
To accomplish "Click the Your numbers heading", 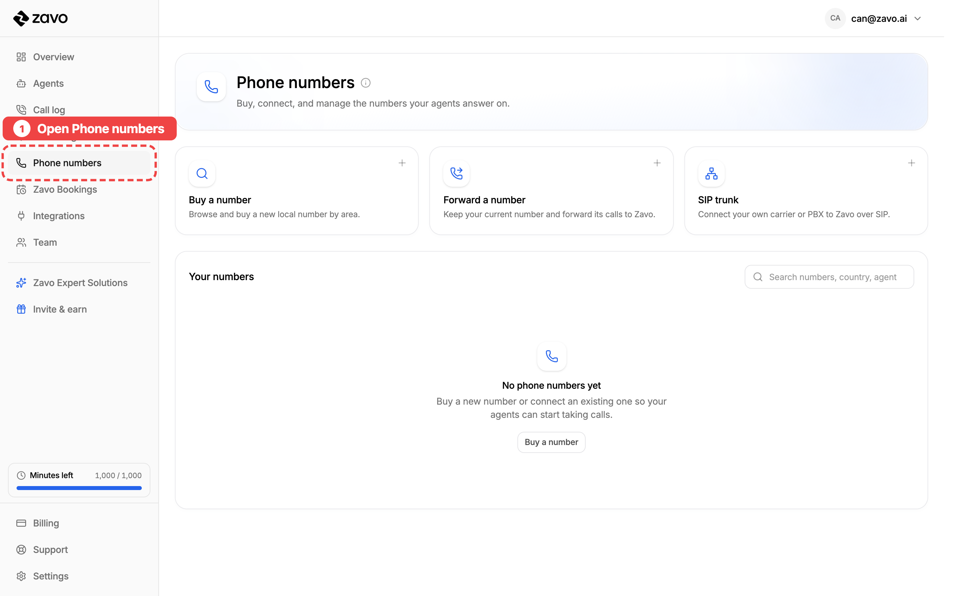I will [221, 277].
